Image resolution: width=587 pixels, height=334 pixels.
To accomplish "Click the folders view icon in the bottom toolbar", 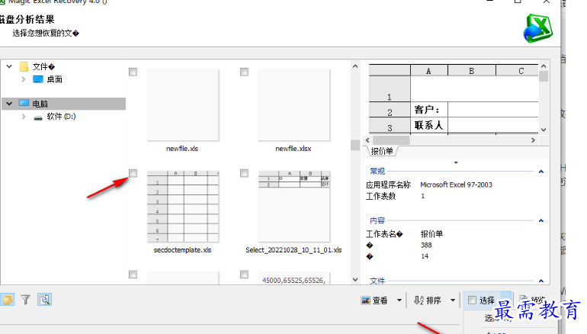I will (x=7, y=300).
